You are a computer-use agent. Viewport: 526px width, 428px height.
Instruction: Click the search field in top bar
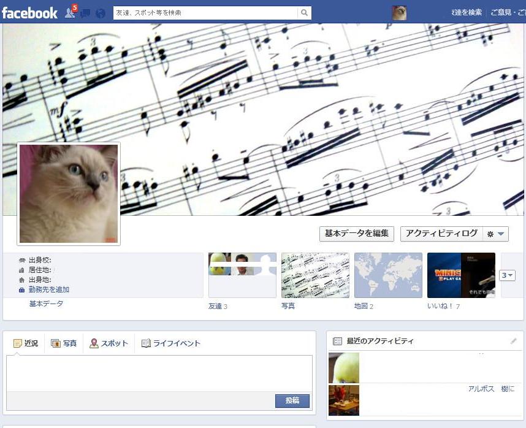point(205,13)
